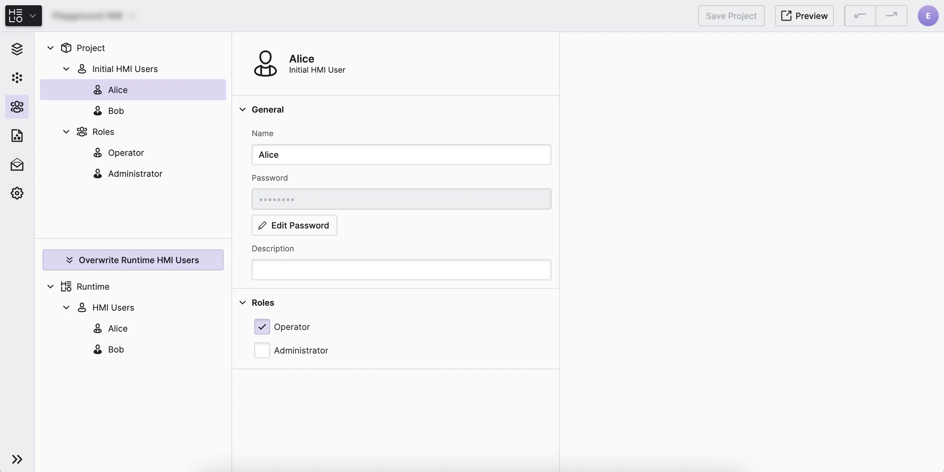Open the users group sidebar icon
944x472 pixels.
[17, 107]
